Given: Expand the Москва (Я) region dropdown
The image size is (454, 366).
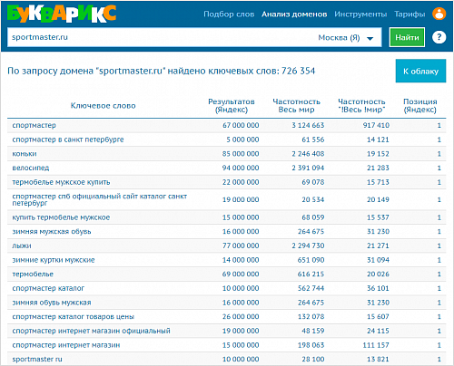Looking at the screenshot, I should [346, 38].
